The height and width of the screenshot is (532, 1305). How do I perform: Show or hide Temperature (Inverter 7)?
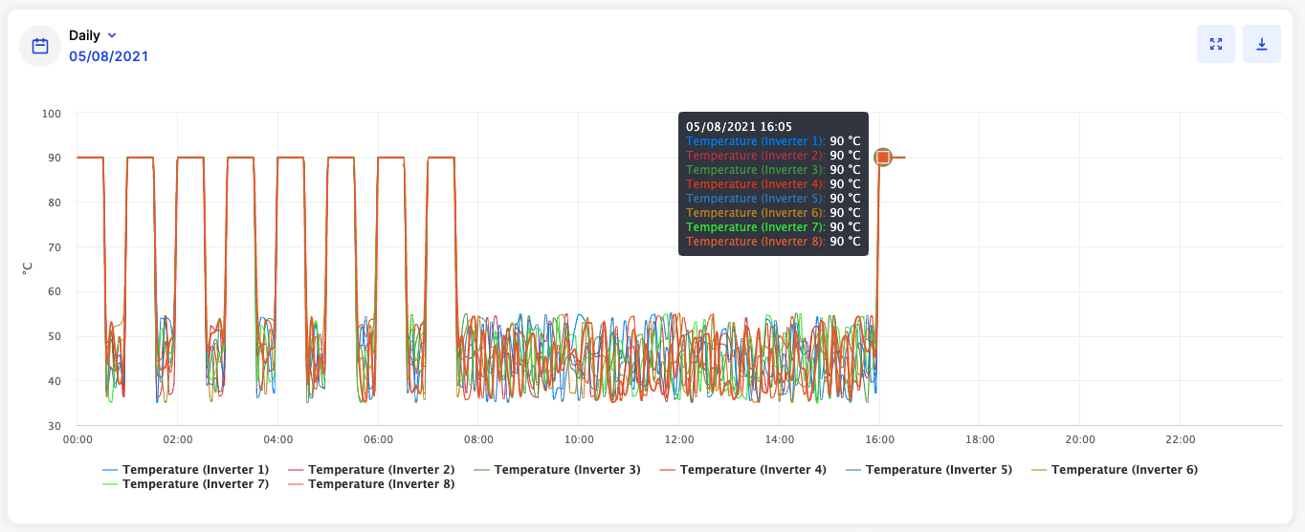tap(186, 484)
